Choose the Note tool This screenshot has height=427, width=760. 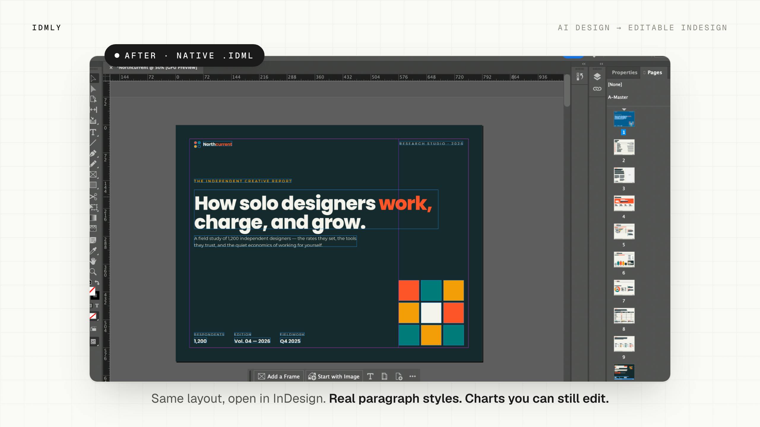point(93,240)
